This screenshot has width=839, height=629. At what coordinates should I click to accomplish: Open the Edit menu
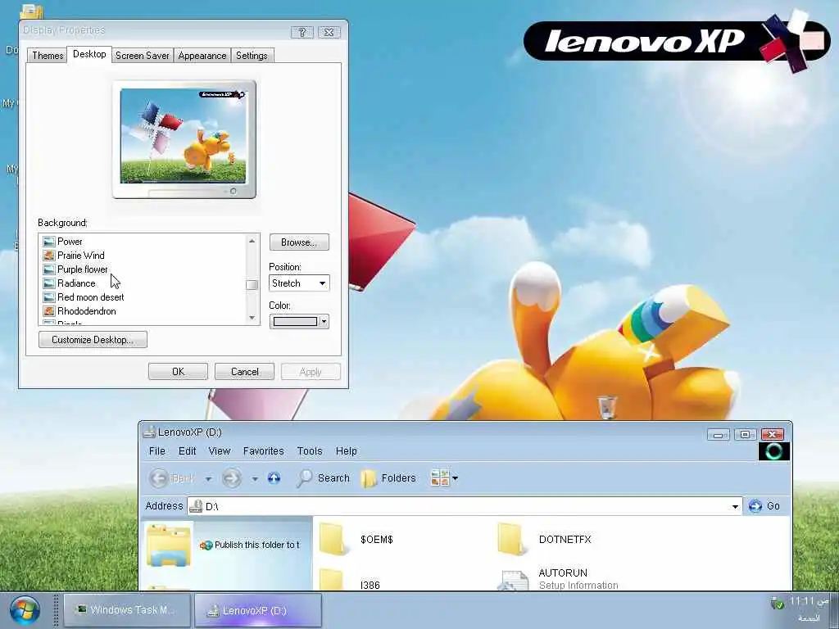click(x=188, y=451)
